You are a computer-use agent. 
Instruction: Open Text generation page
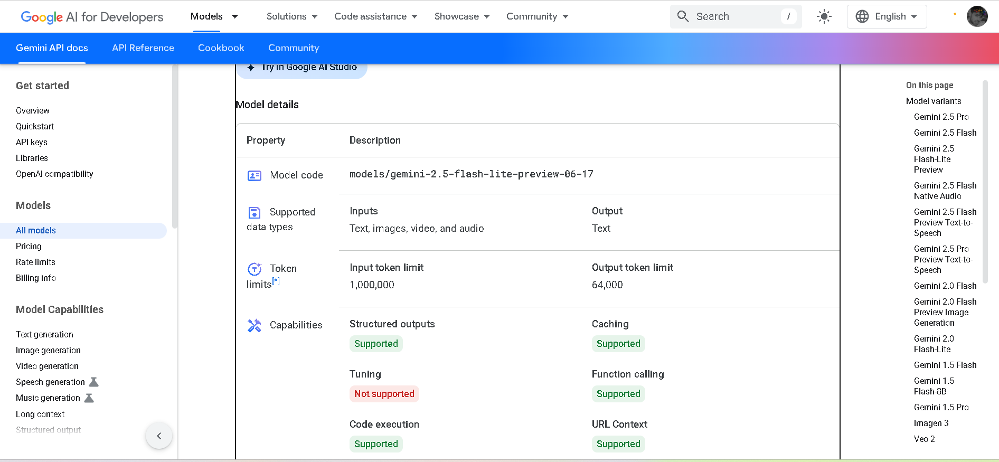[x=44, y=334]
